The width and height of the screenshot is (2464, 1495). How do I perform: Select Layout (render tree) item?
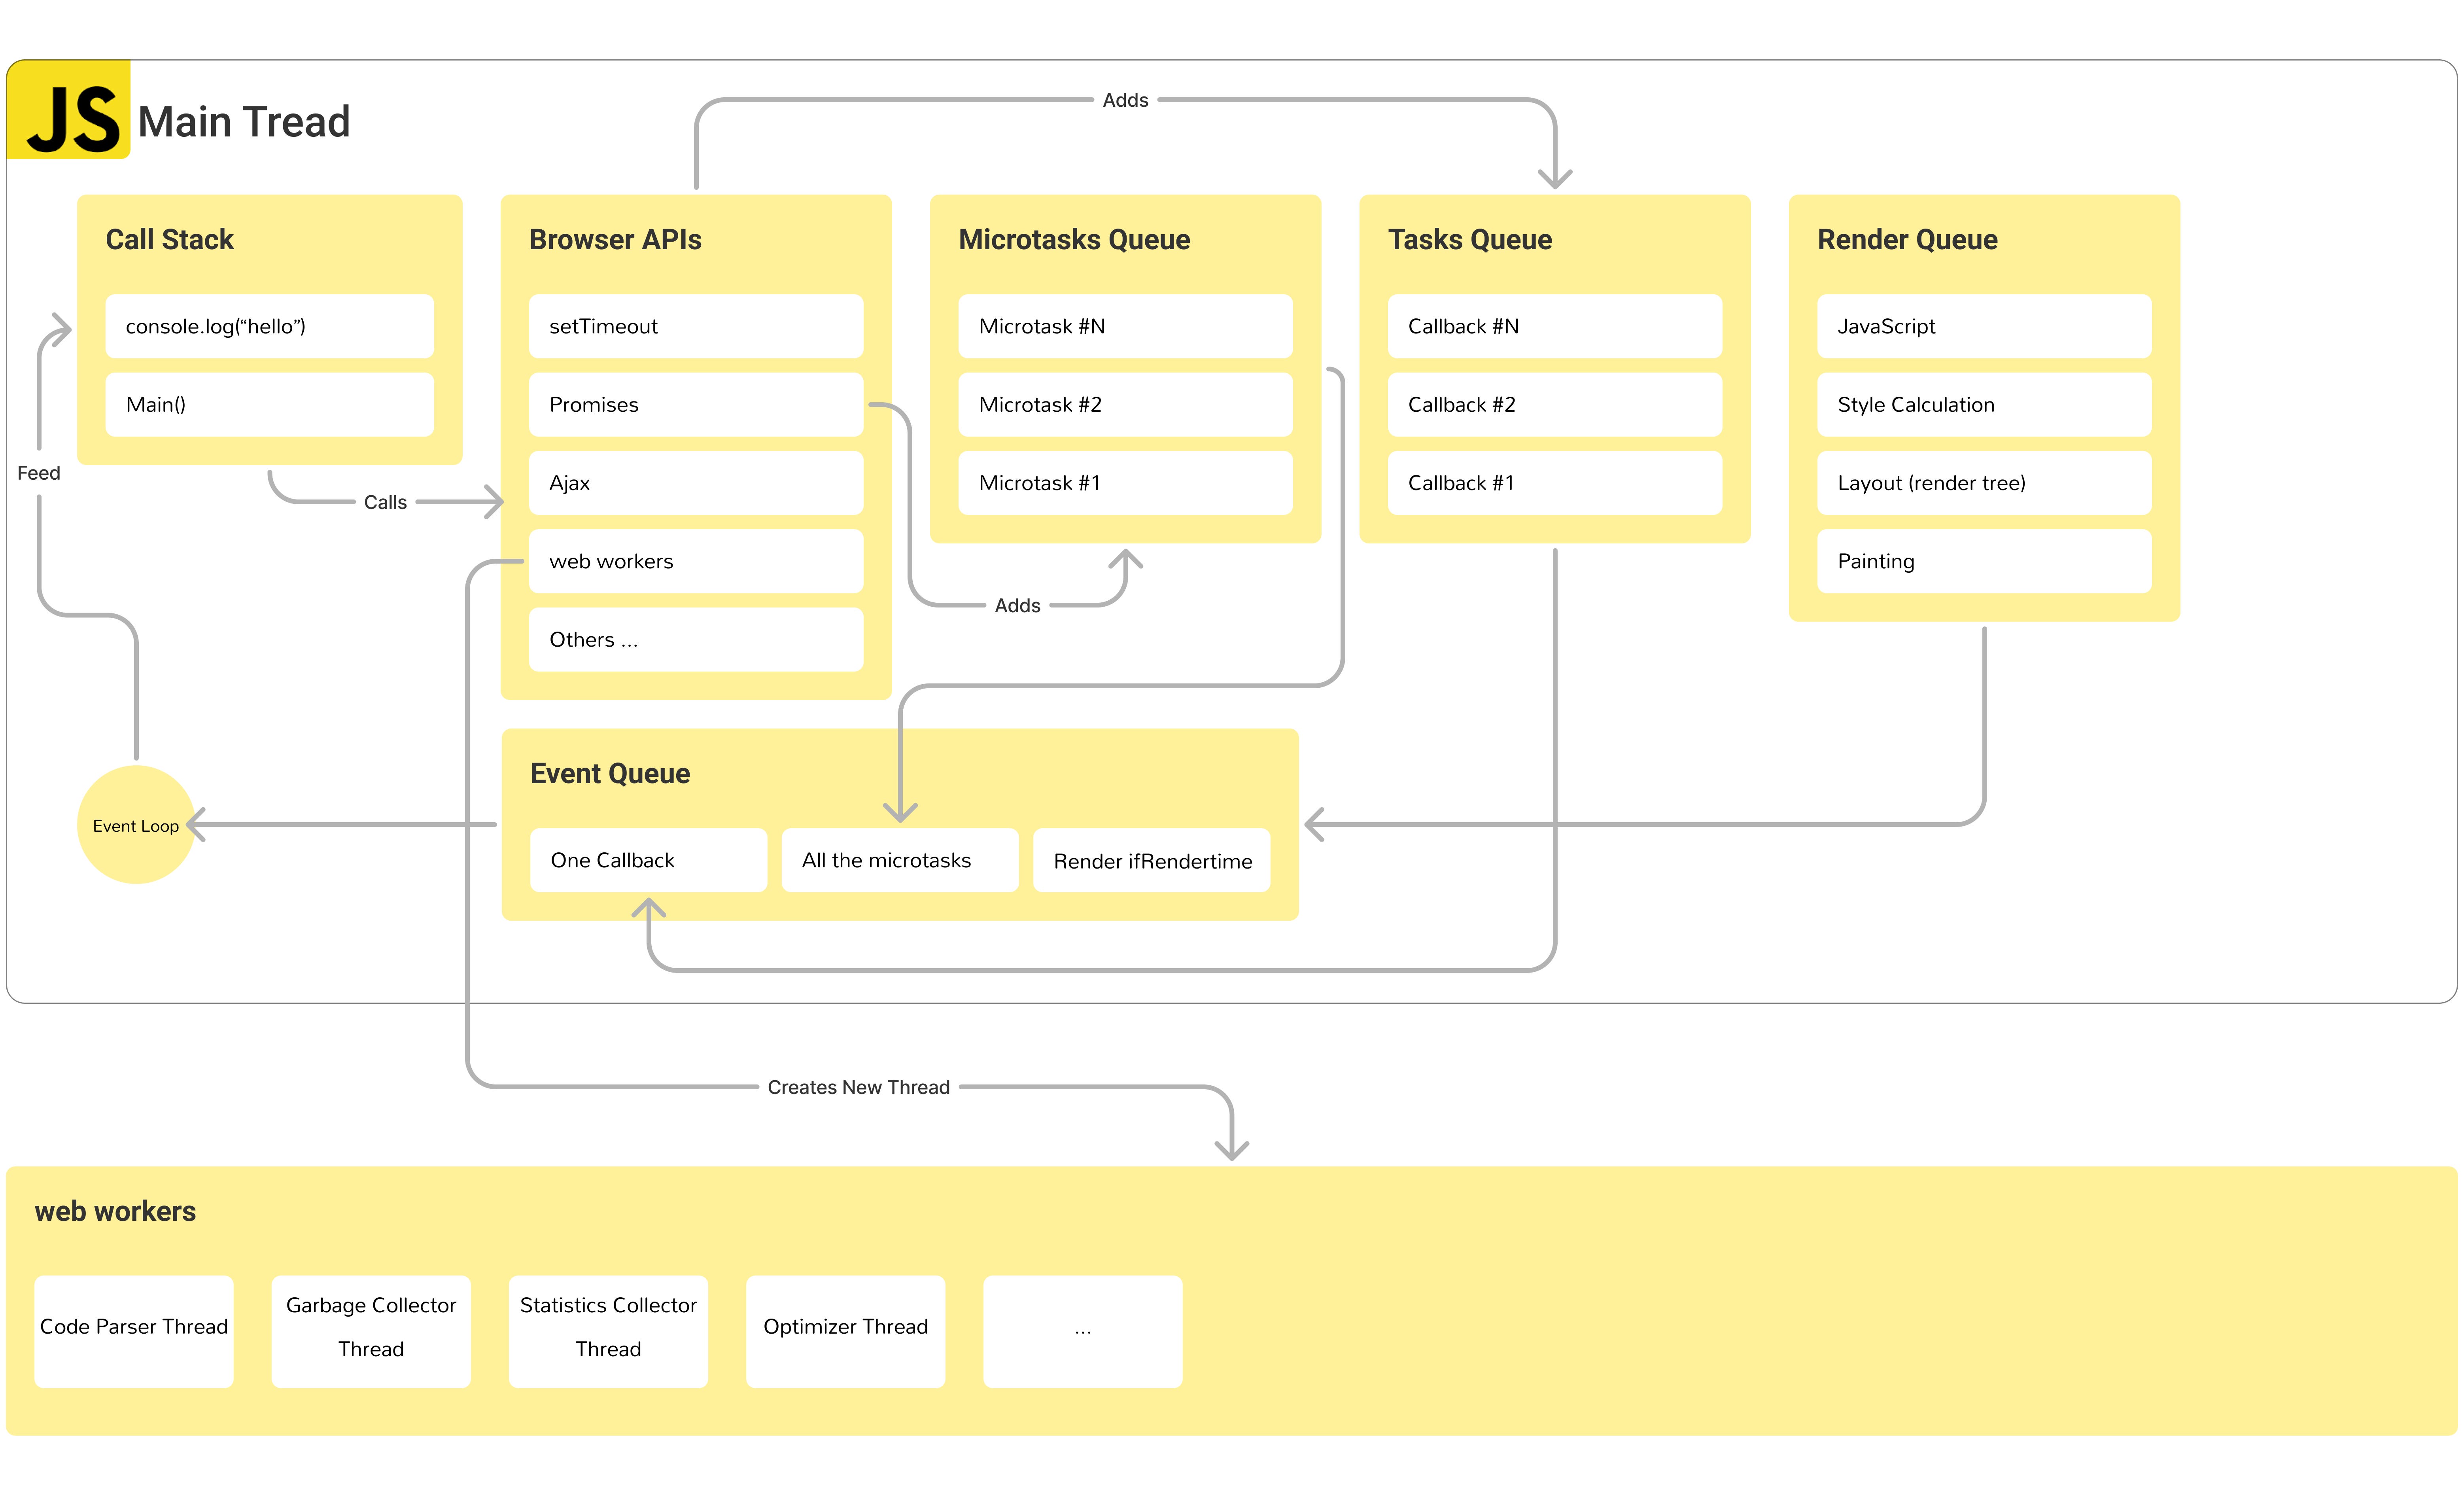pos(1983,483)
